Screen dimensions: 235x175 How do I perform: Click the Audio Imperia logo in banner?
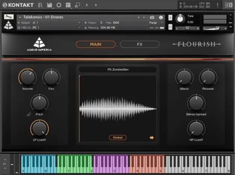[39, 44]
